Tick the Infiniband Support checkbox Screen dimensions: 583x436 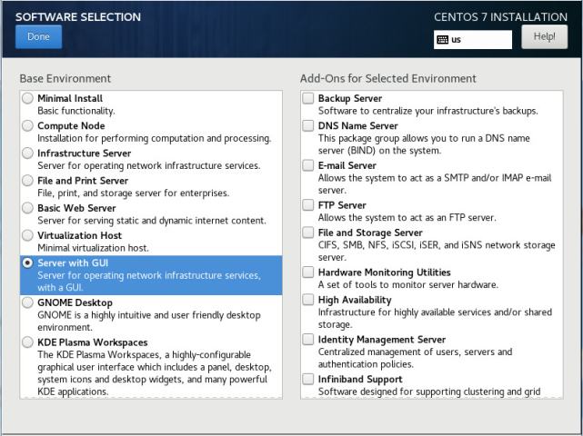click(307, 379)
